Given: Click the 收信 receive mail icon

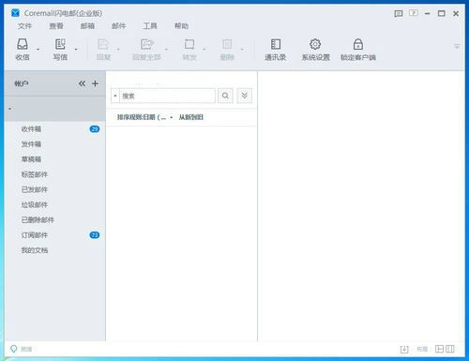Looking at the screenshot, I should pos(23,45).
